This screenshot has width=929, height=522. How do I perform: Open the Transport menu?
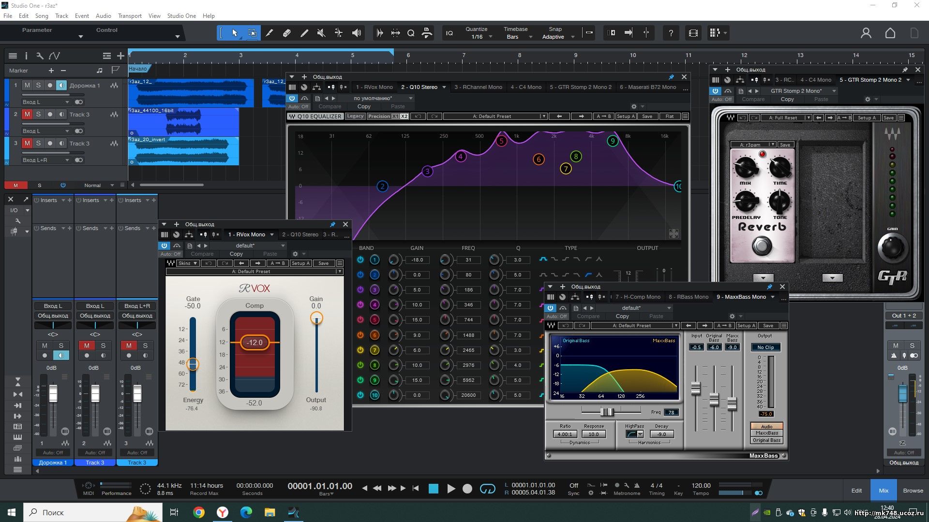coord(130,15)
